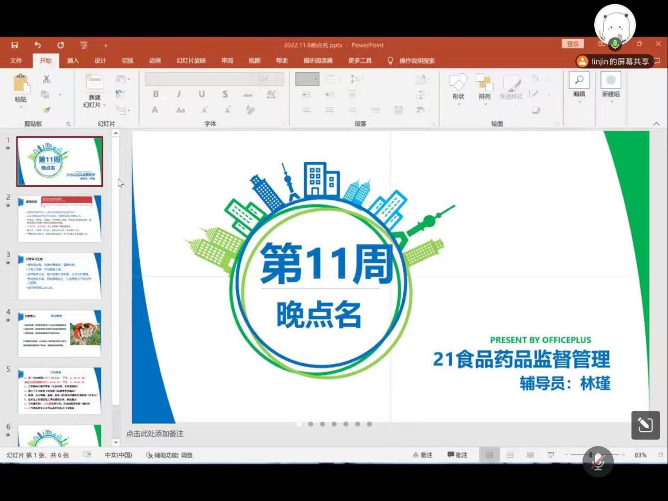Undo the last action

pyautogui.click(x=37, y=45)
